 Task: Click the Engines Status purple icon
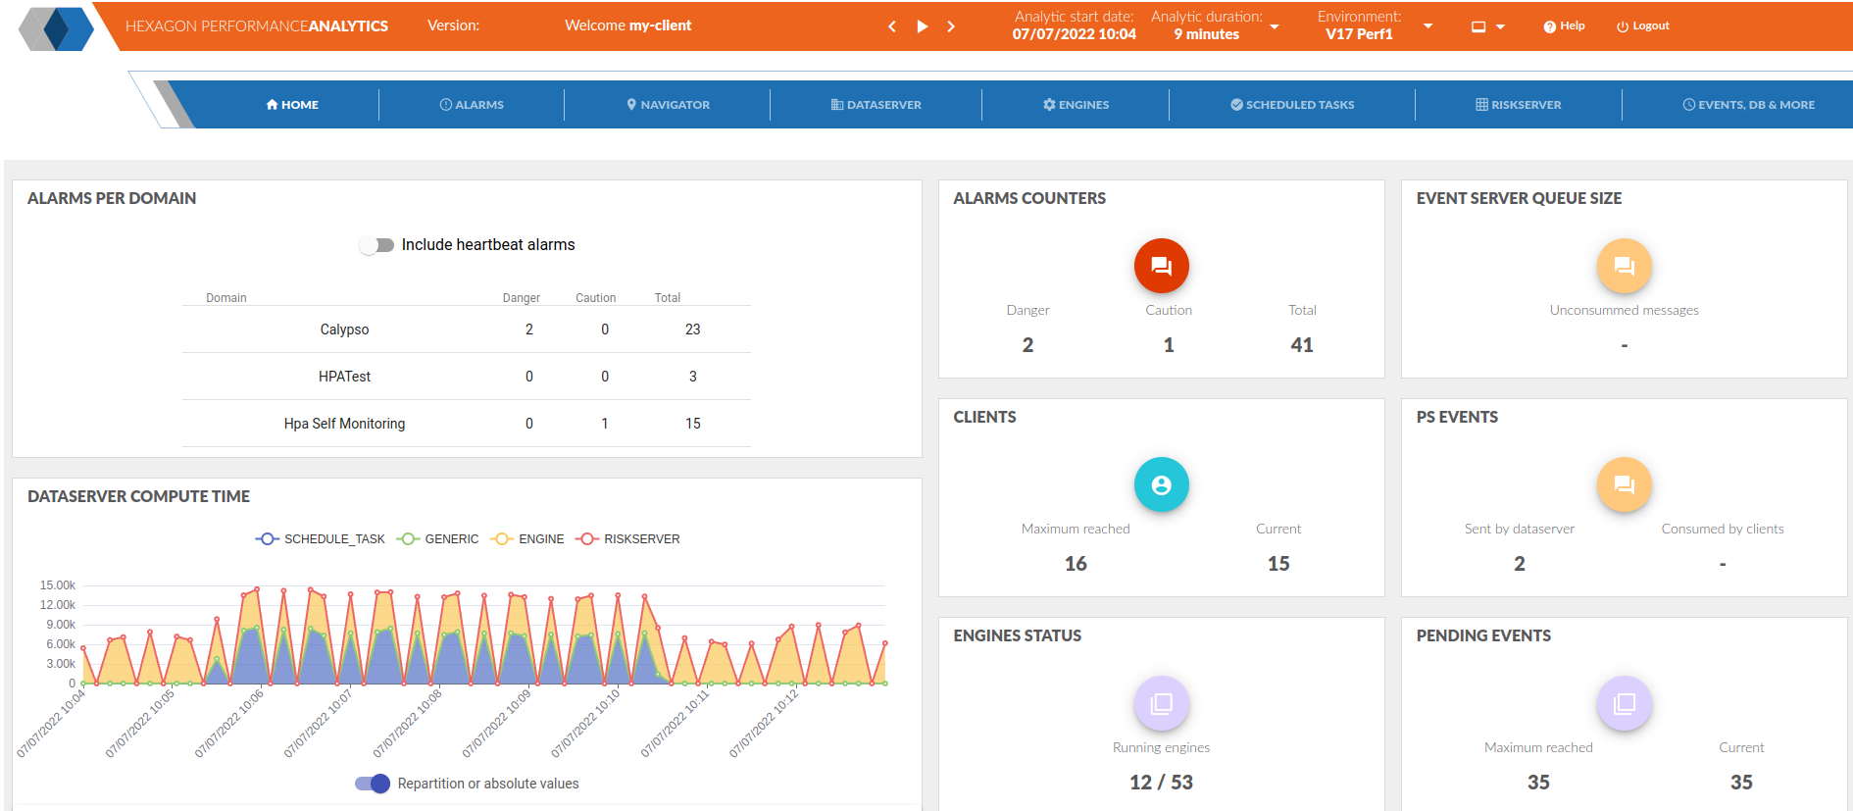[x=1161, y=703]
